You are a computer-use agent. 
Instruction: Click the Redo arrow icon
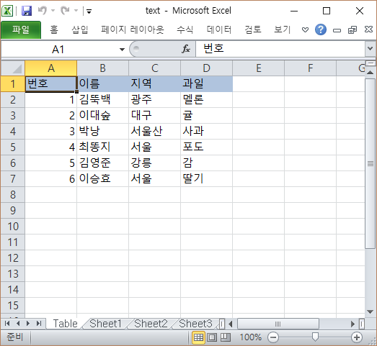[65, 11]
